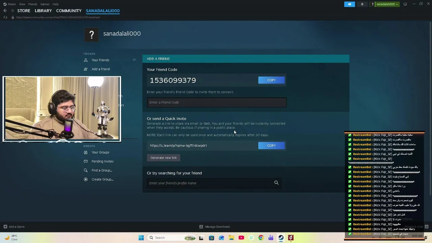This screenshot has height=243, width=432.
Task: Click the ADD A FRIEND panel header
Action: (246, 59)
